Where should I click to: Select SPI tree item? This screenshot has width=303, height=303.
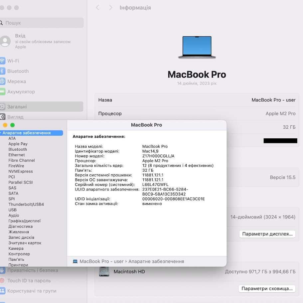(x=11, y=199)
